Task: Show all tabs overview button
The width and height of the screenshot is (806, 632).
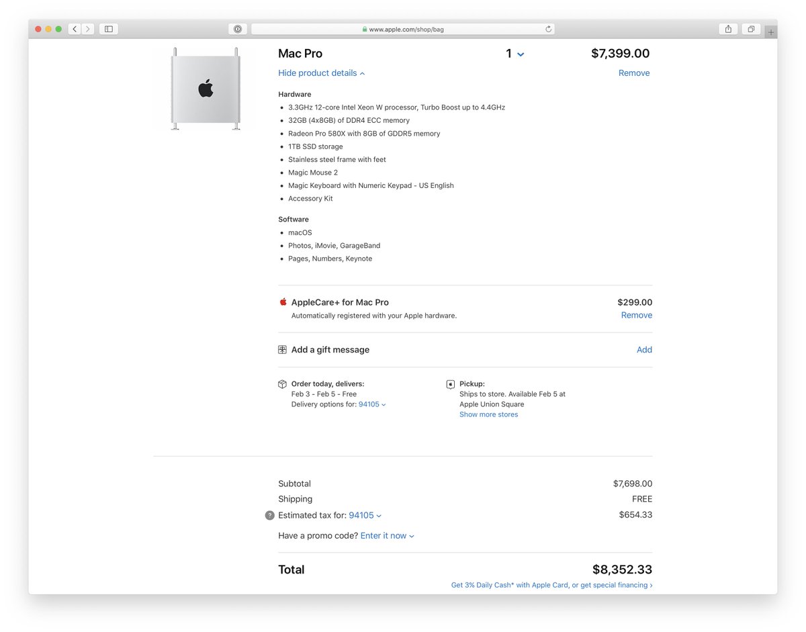Action: [751, 29]
